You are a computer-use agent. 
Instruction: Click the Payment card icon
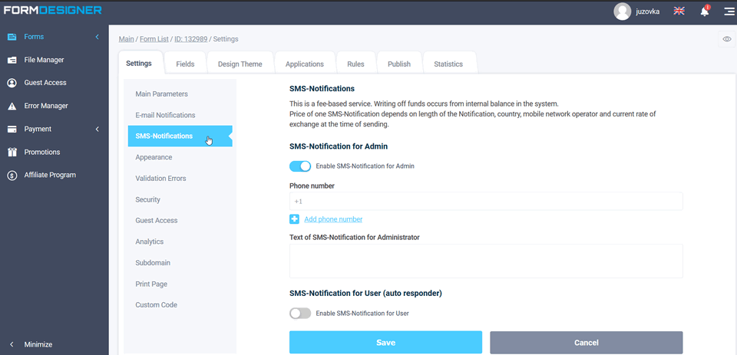[x=12, y=129]
